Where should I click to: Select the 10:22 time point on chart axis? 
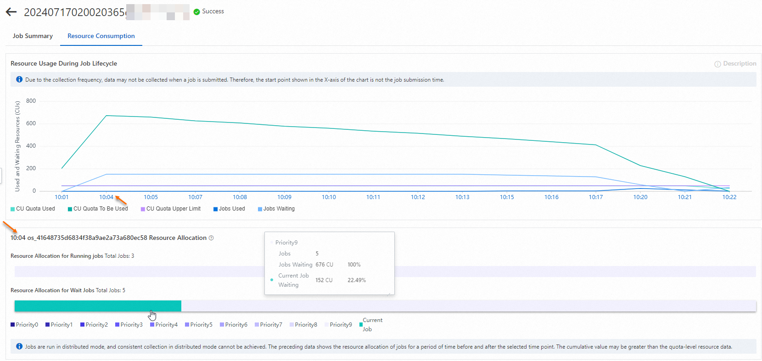729,197
